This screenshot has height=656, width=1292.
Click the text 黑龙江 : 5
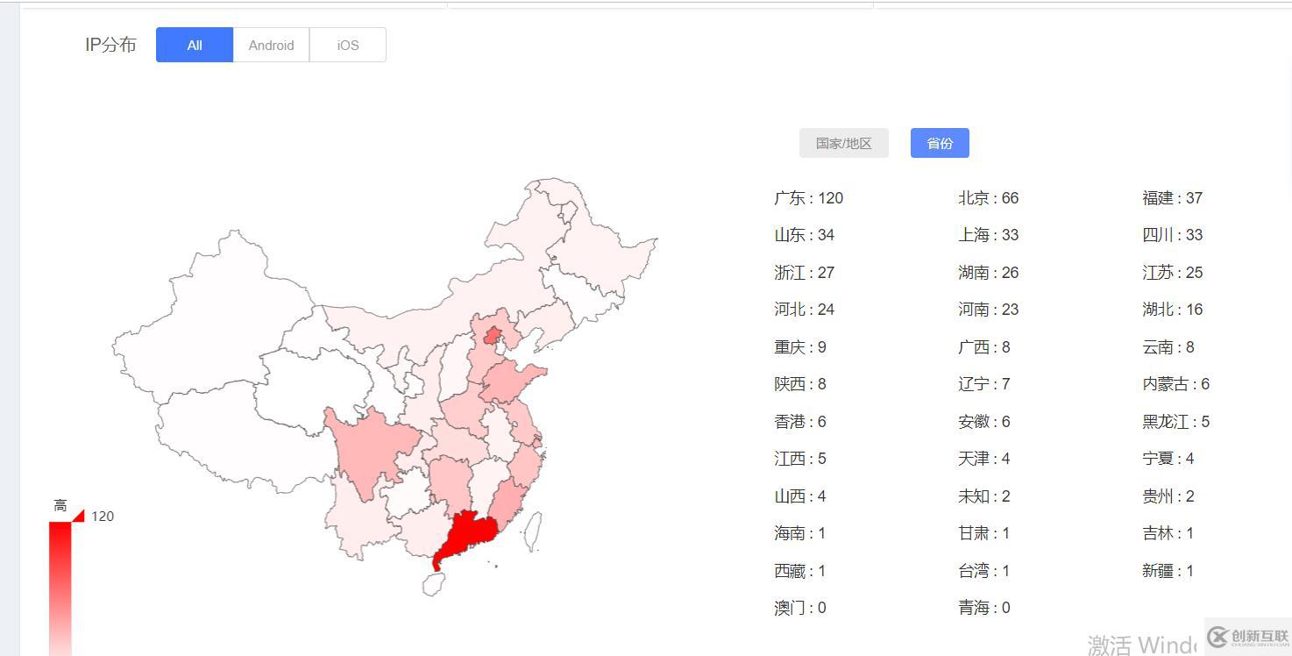pyautogui.click(x=1175, y=422)
